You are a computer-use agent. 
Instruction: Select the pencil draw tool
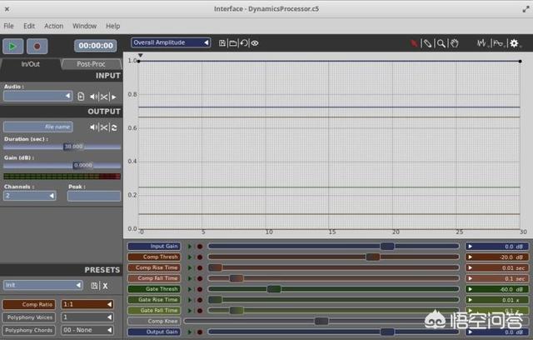click(x=427, y=42)
